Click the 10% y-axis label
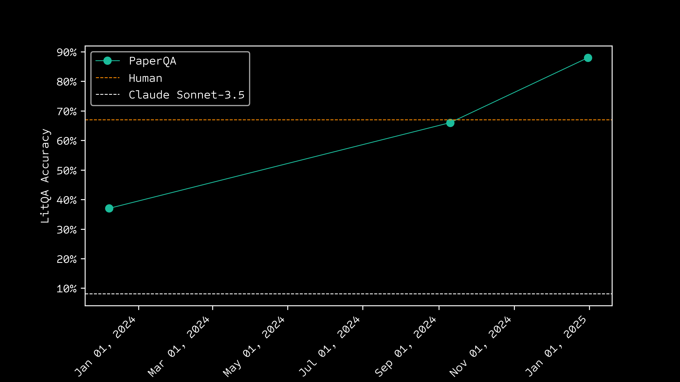Image resolution: width=680 pixels, height=382 pixels. (x=67, y=289)
